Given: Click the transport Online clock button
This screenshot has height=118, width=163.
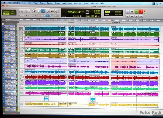Looking at the screenshot, I should tap(128, 11).
